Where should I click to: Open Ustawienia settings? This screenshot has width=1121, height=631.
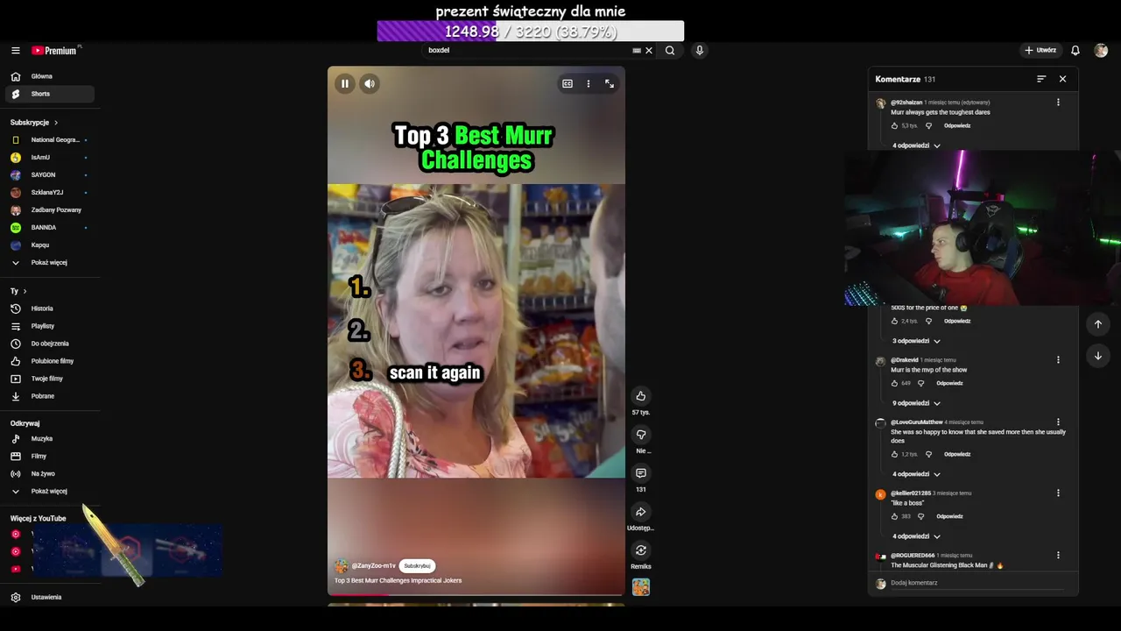50,598
